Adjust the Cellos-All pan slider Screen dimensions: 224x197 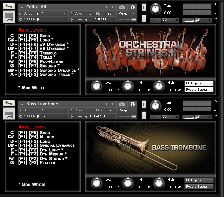pos(164,20)
